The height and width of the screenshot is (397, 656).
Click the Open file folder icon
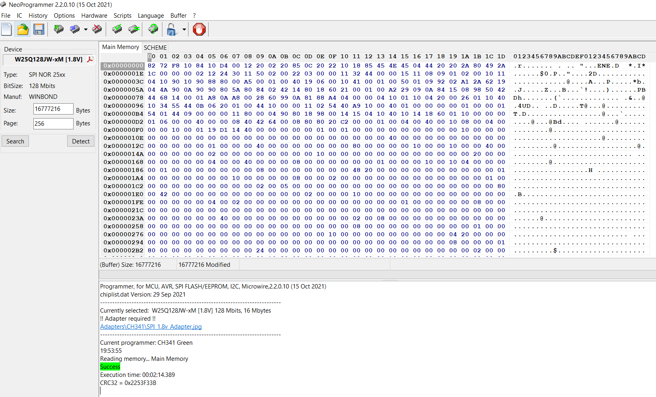coord(23,29)
